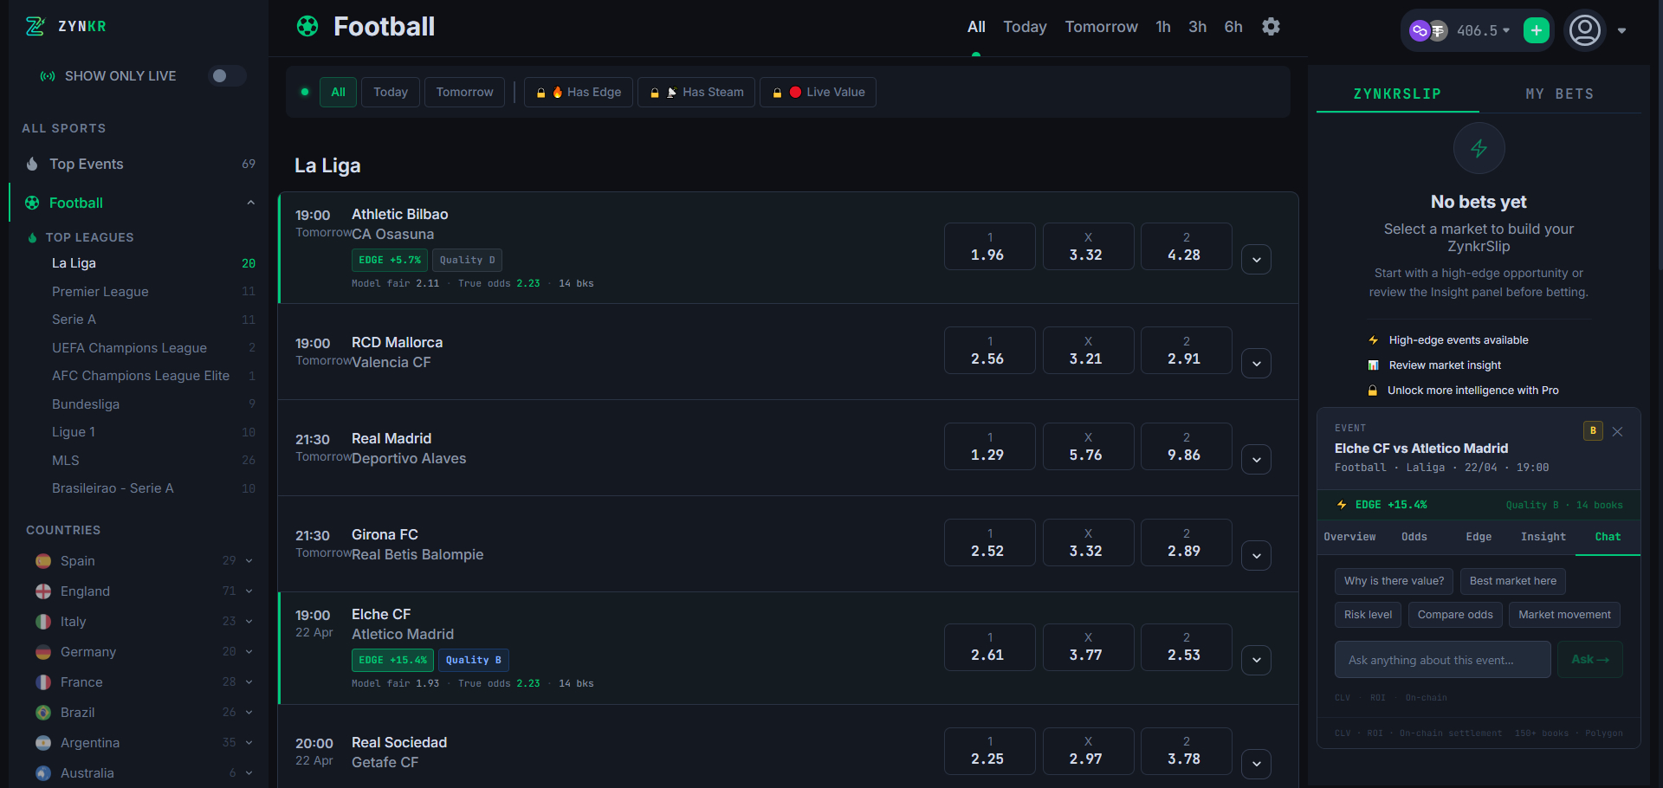Click the flame icon on Has Edge filter
Image resolution: width=1663 pixels, height=788 pixels.
coord(558,92)
